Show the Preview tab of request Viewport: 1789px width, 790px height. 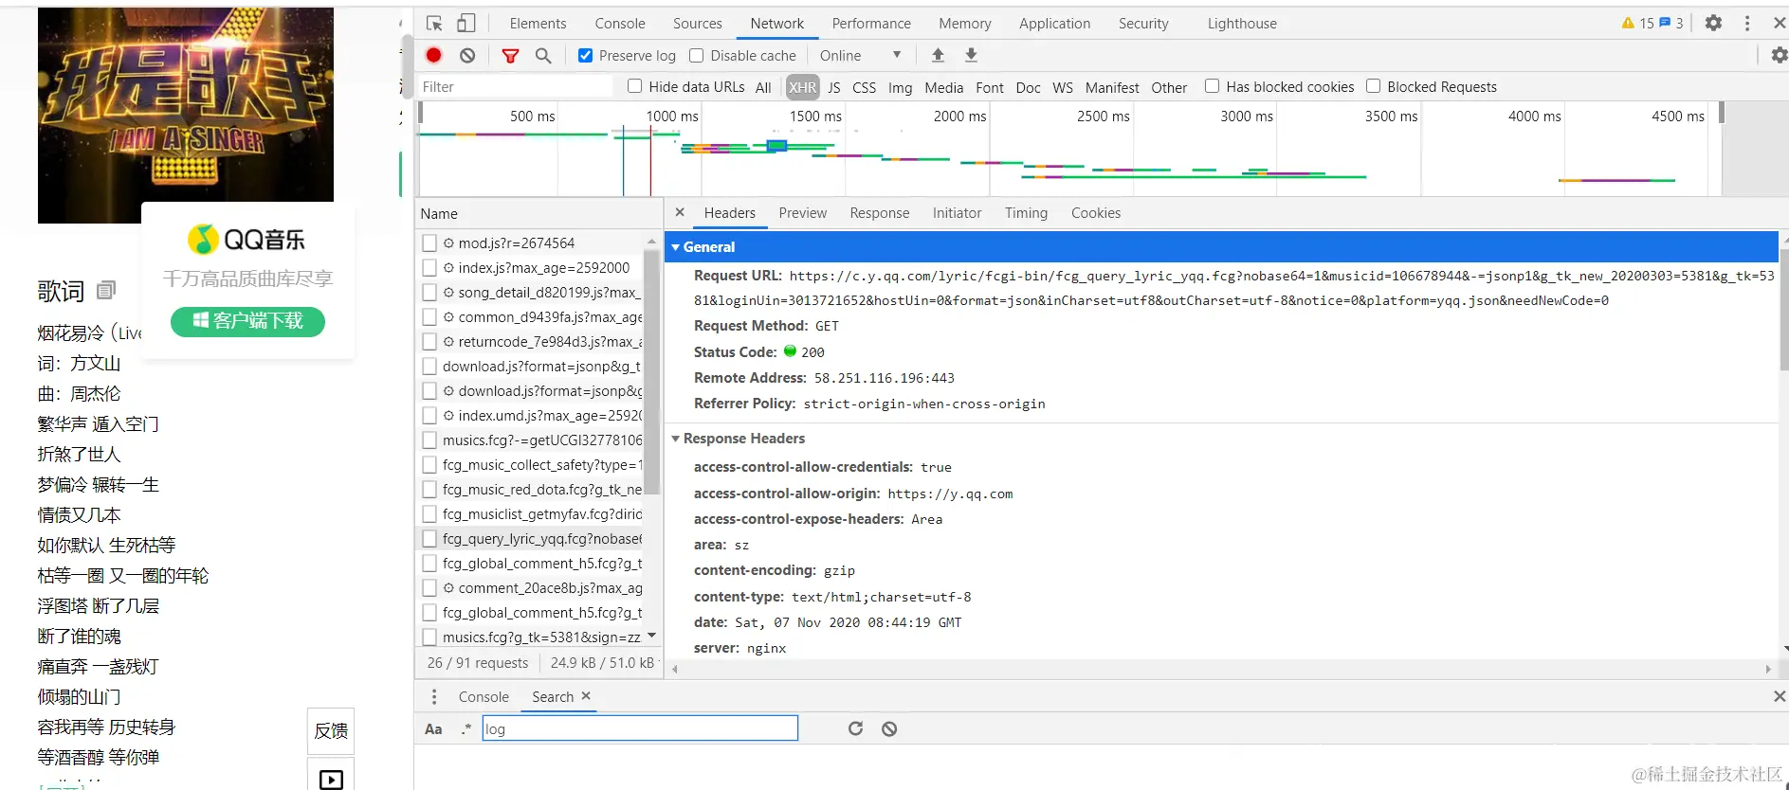click(x=803, y=213)
